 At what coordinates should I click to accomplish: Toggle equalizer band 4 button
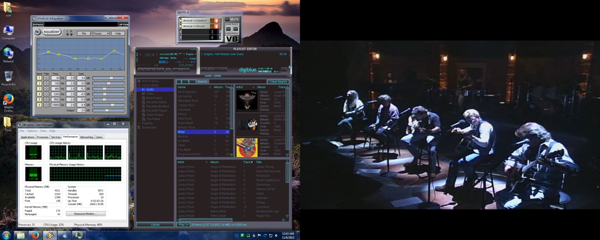[x=39, y=94]
